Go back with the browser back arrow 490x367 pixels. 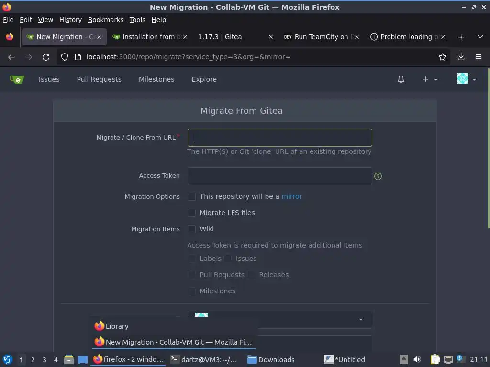[x=11, y=57]
